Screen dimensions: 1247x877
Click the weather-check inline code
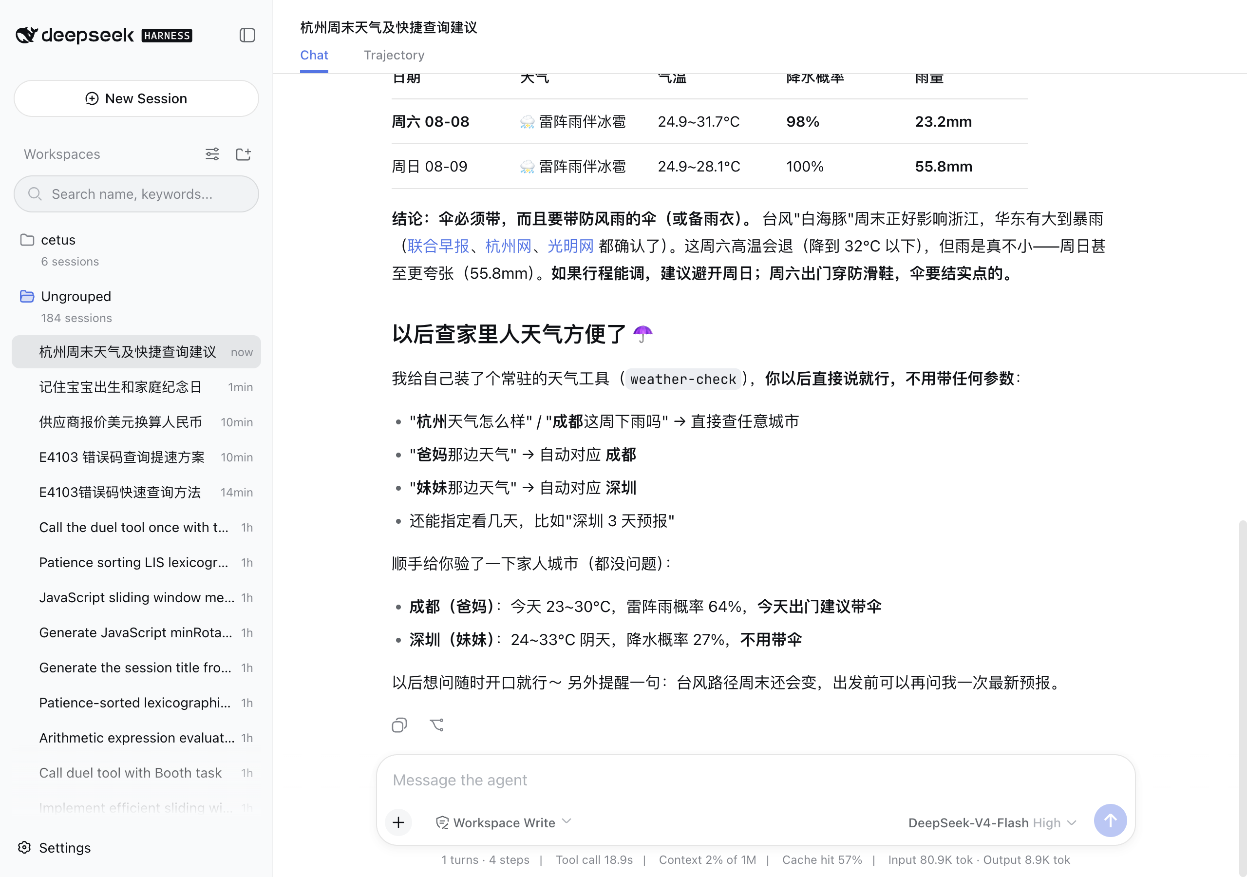click(683, 379)
